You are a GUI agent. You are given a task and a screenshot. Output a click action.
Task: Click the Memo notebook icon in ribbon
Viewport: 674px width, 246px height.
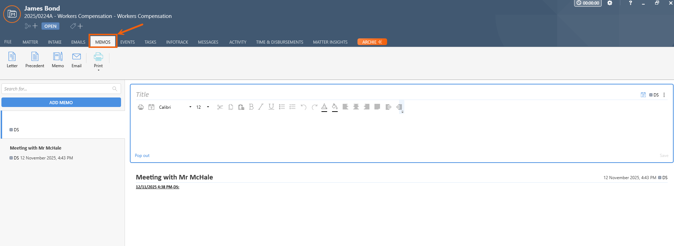(x=58, y=59)
